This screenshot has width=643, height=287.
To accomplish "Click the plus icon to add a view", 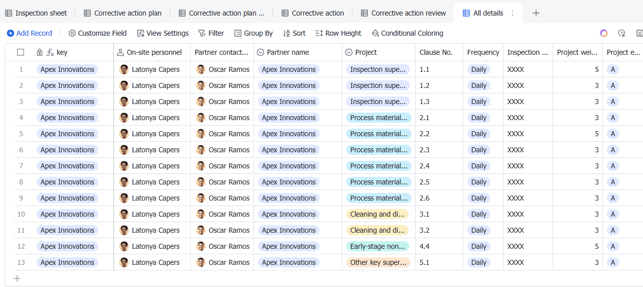I will pos(536,13).
